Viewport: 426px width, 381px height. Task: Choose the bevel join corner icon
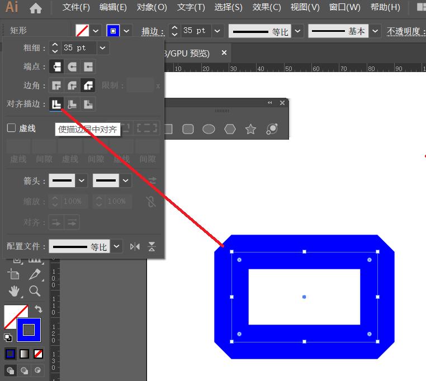[88, 85]
